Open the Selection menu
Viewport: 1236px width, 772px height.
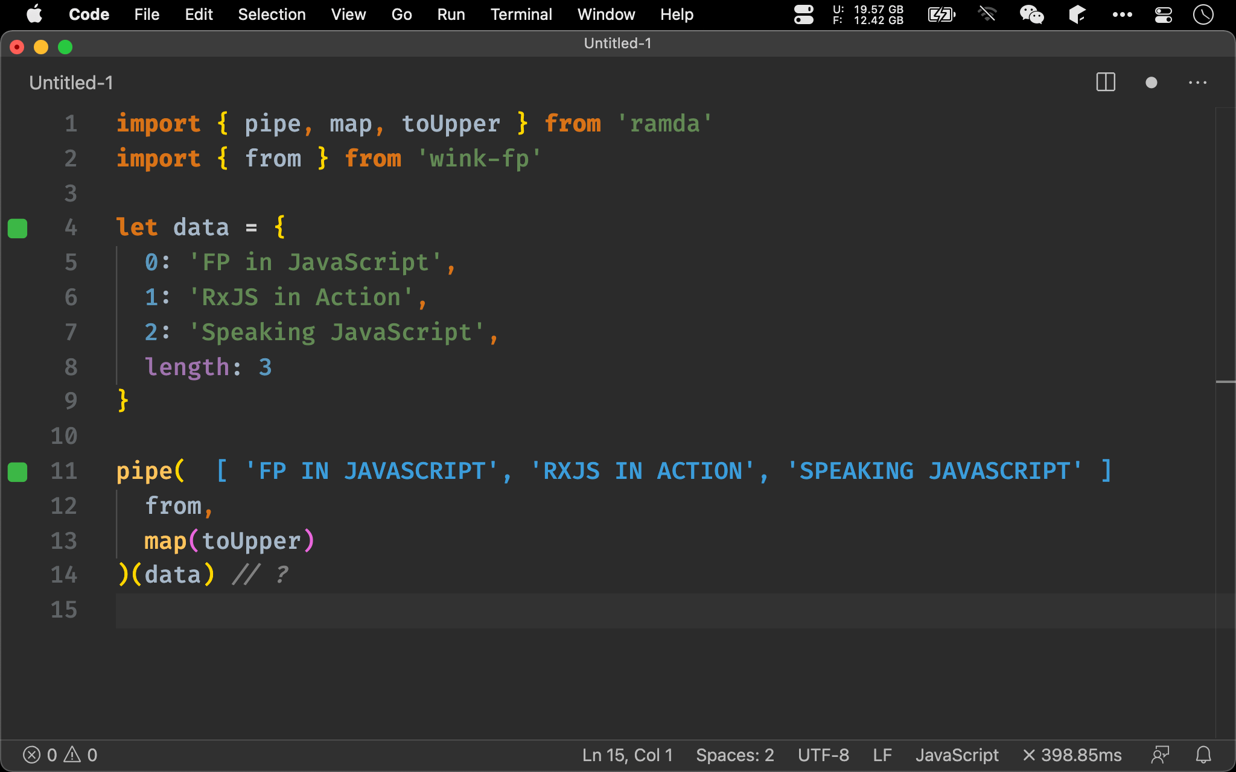point(272,14)
